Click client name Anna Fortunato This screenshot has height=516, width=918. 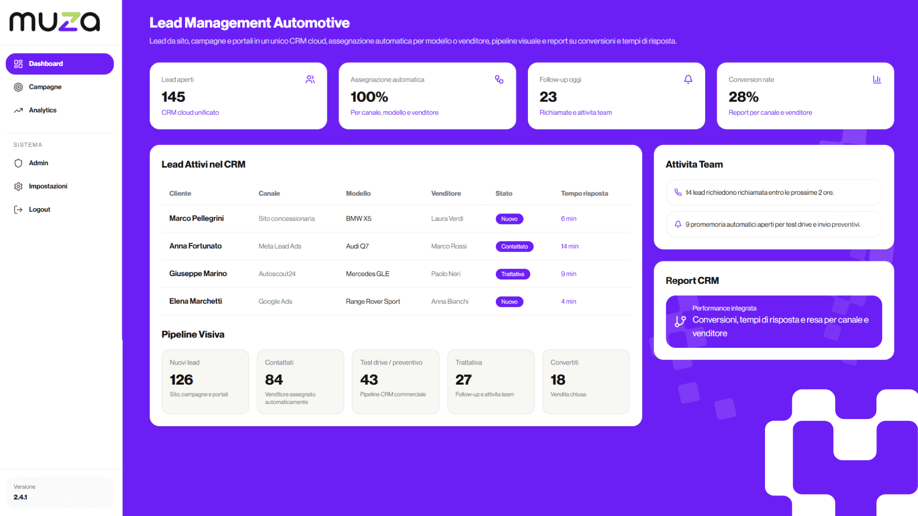click(195, 246)
